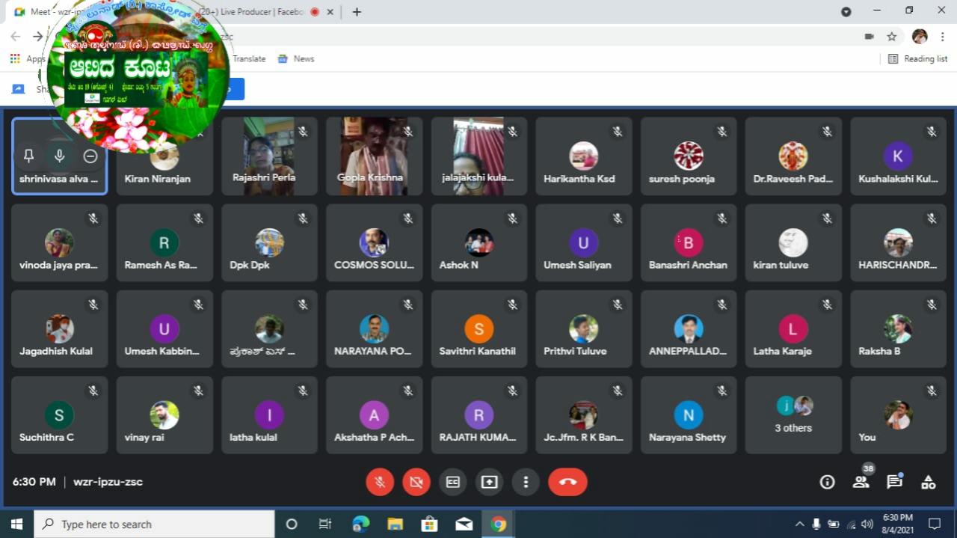Open the taskbar clock and date

[x=898, y=524]
